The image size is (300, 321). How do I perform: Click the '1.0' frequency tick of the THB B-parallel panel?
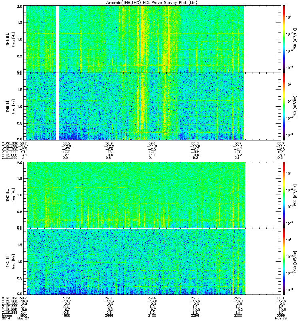(x=20, y=106)
